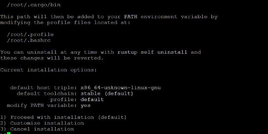Click the Current installation options heading
Viewport: 268px width, 134px height.
pos(49,70)
